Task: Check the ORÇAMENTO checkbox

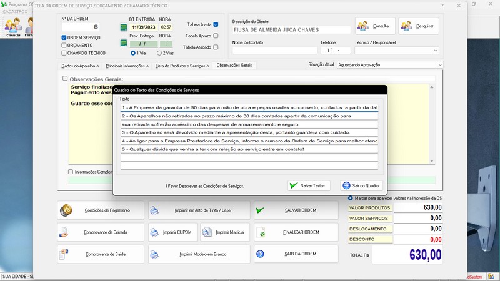Action: (x=64, y=45)
